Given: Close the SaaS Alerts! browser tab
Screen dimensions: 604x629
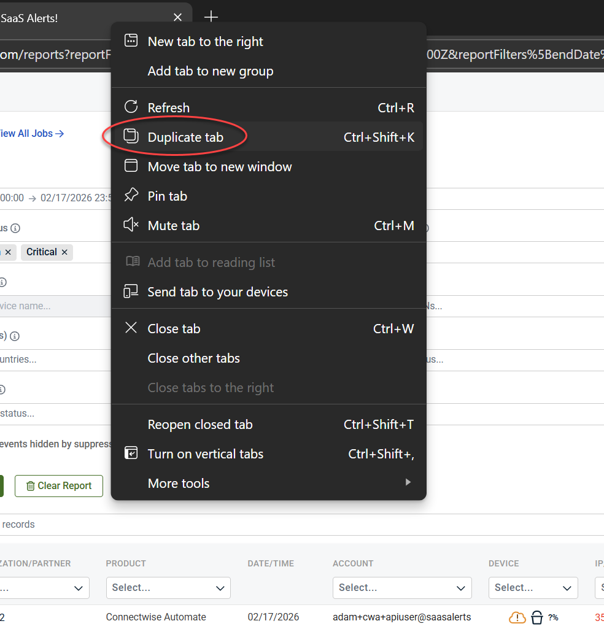Looking at the screenshot, I should pyautogui.click(x=177, y=18).
